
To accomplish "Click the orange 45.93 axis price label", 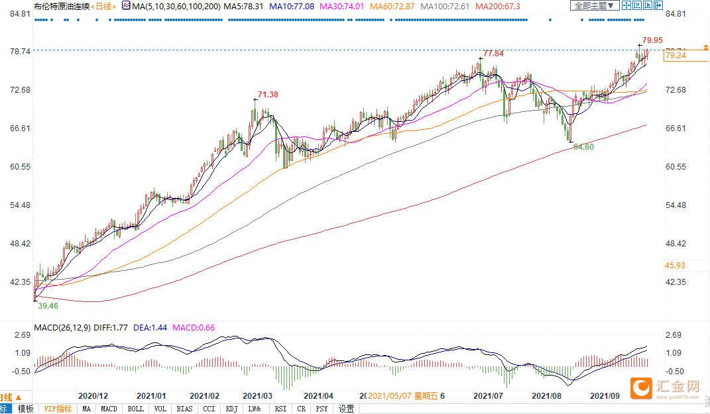I will click(x=675, y=266).
